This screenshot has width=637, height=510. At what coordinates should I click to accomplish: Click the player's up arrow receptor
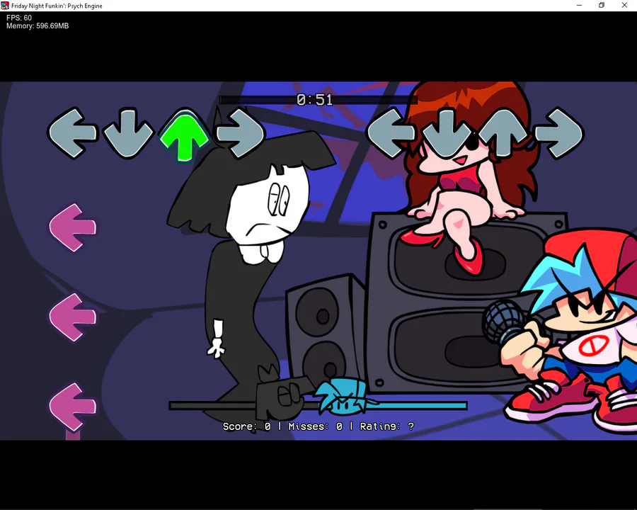pyautogui.click(x=503, y=133)
